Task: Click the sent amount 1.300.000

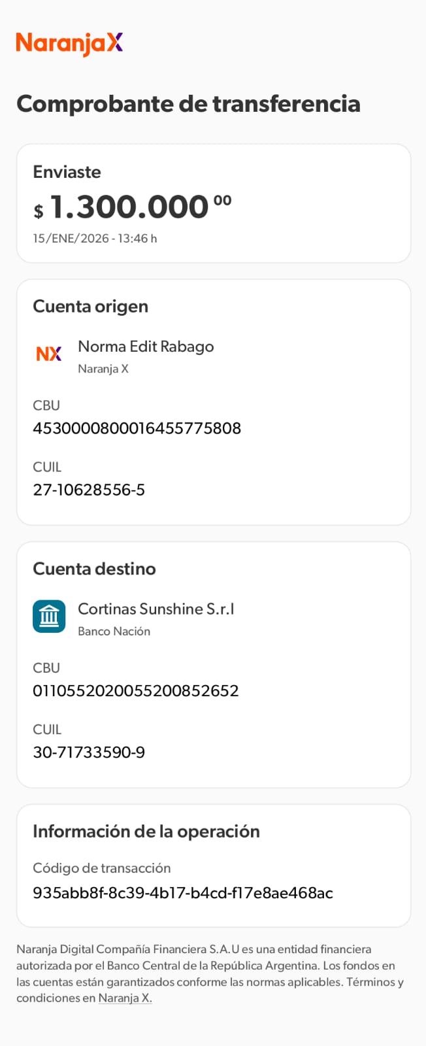Action: tap(129, 207)
